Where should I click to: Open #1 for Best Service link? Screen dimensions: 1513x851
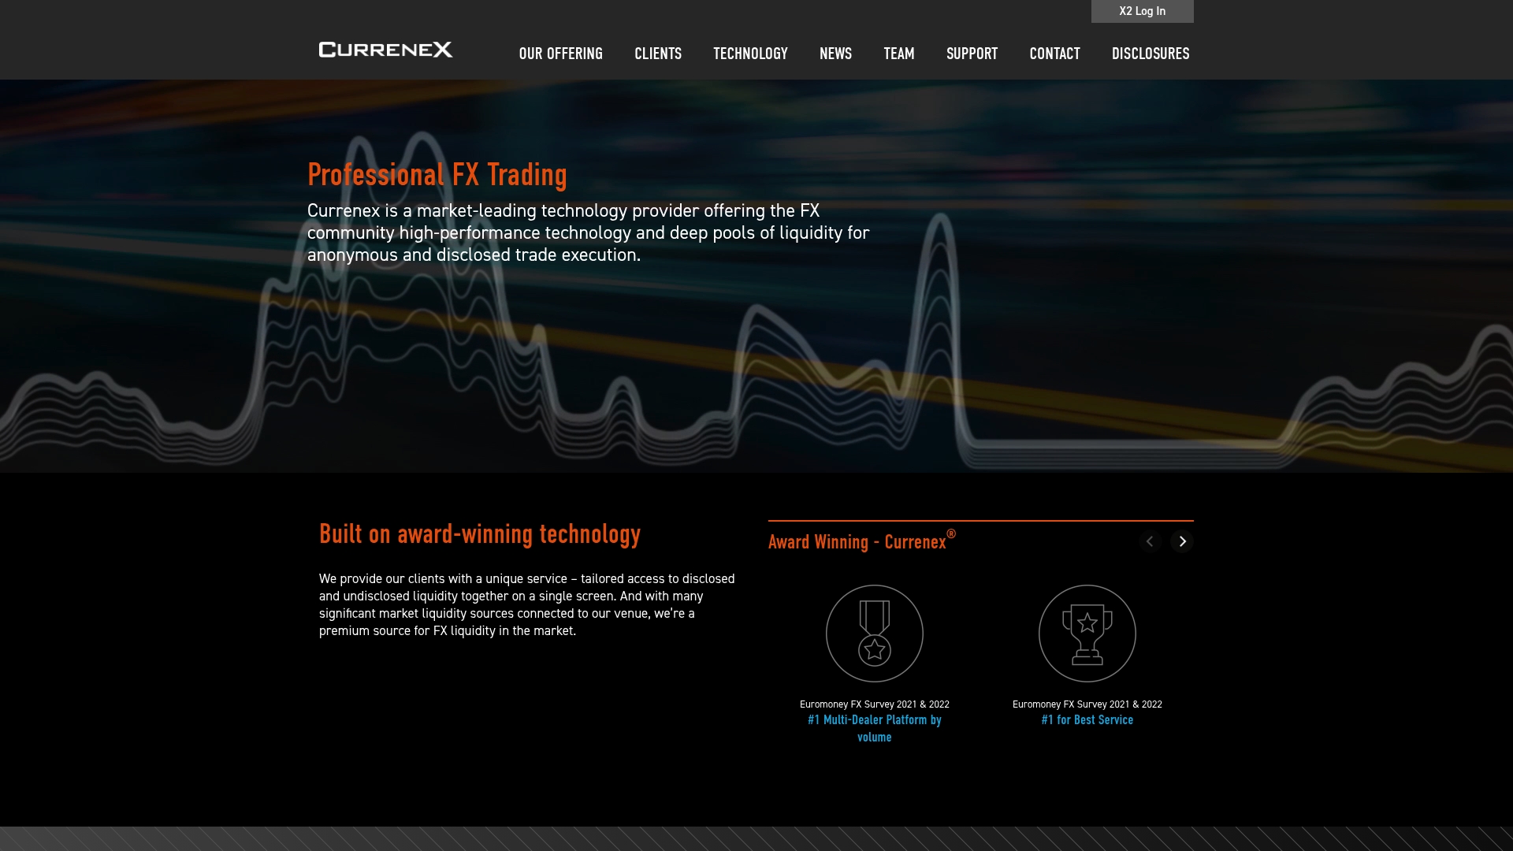pos(1087,719)
